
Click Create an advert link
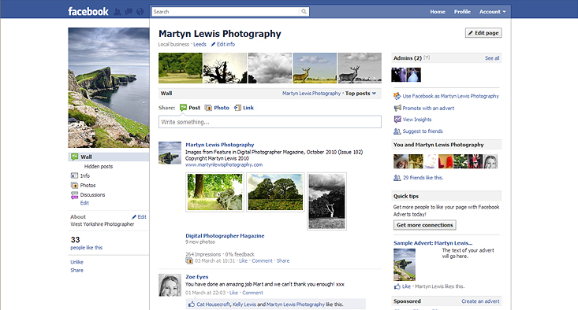pos(480,301)
